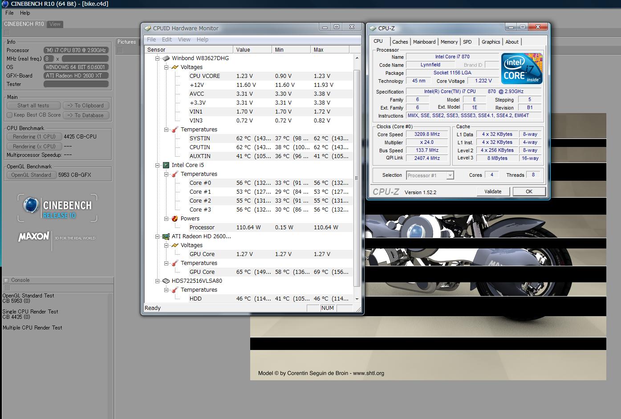Click the CPUID Hardware Monitor title icon
The image size is (621, 419).
pyautogui.click(x=148, y=28)
